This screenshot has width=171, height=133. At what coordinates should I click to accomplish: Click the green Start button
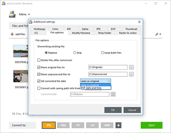tap(152, 125)
